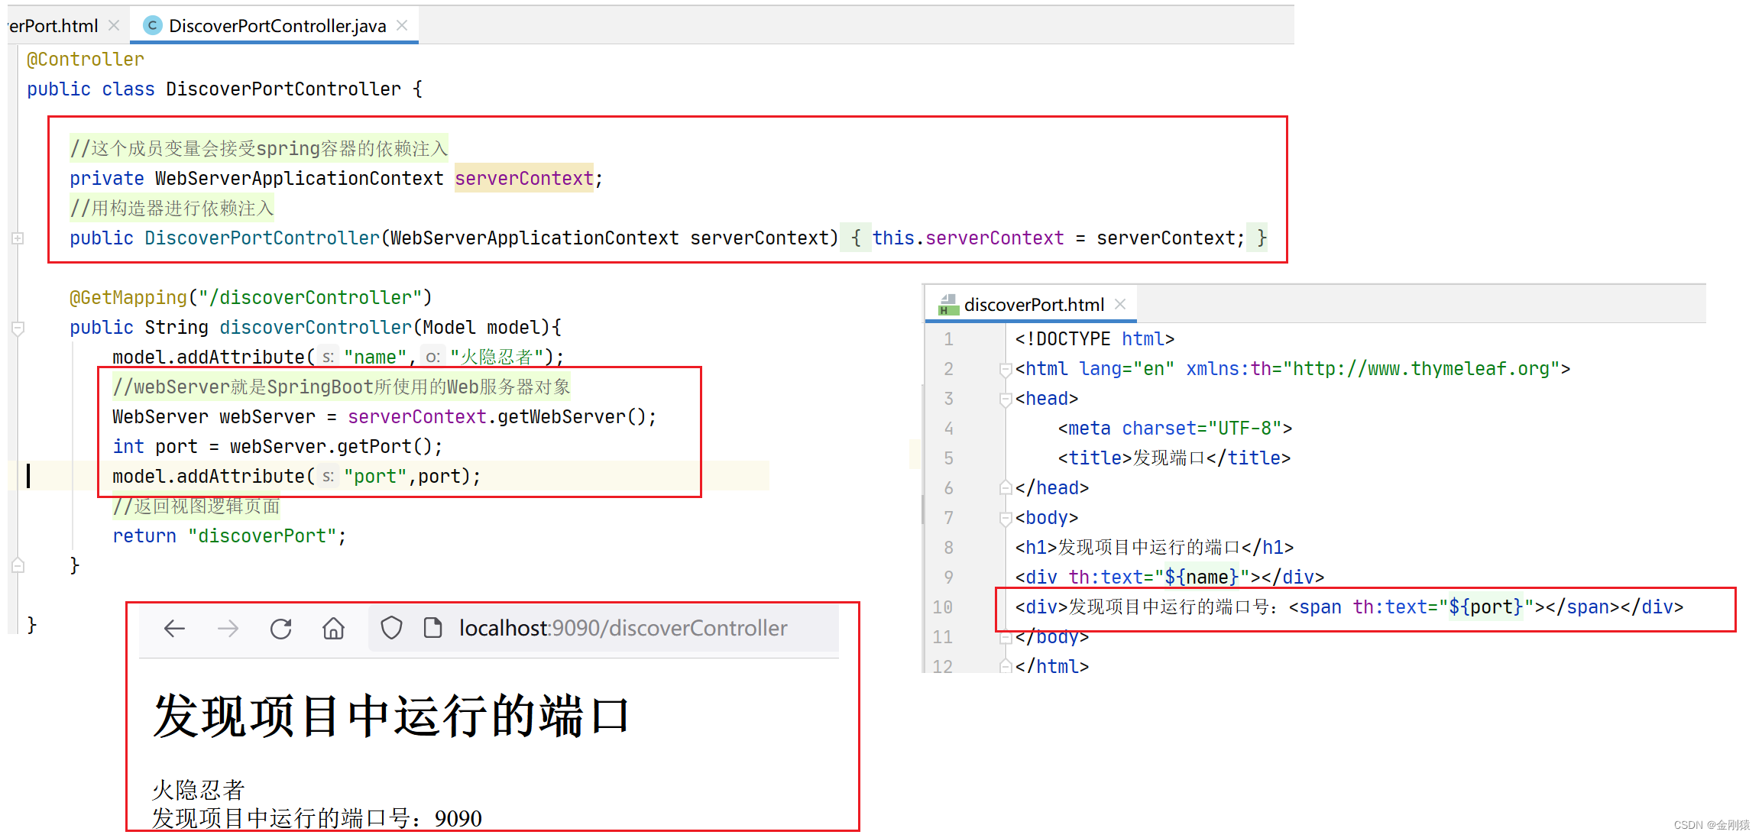Image resolution: width=1762 pixels, height=838 pixels.
Task: Click the 9090 port number in browser
Action: pyautogui.click(x=458, y=818)
